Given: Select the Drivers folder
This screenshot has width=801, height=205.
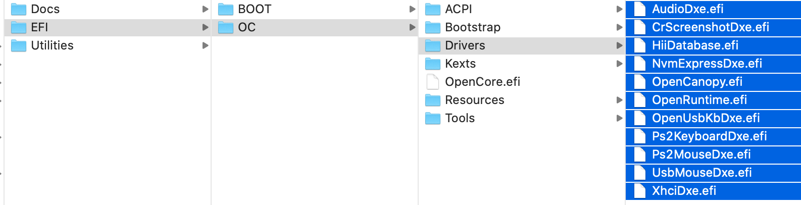Looking at the screenshot, I should (x=522, y=45).
